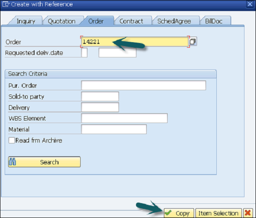Select the Order tab
The width and height of the screenshot is (256, 218).
(96, 21)
